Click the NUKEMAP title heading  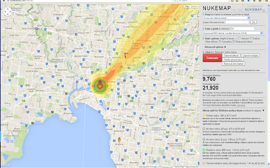(216, 8)
